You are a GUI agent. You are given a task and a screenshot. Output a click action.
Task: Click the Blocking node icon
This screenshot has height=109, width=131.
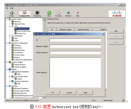click(10, 86)
